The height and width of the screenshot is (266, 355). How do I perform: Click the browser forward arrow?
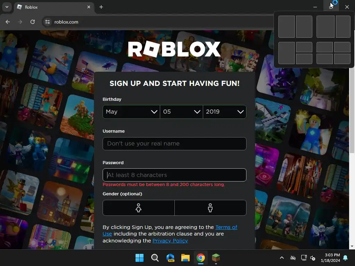click(x=20, y=22)
